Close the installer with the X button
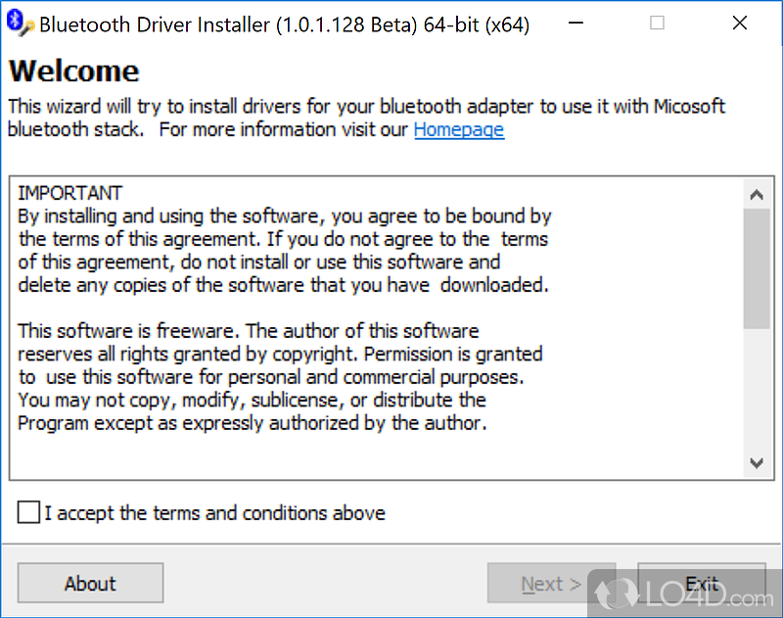 (740, 24)
